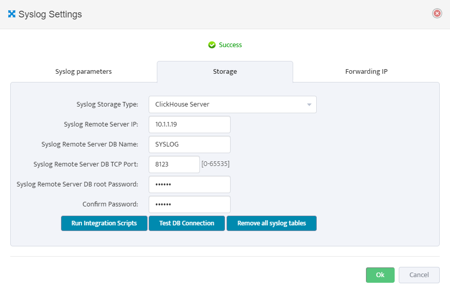Open the Forwarding IP tab
The height and width of the screenshot is (293, 450).
point(366,71)
